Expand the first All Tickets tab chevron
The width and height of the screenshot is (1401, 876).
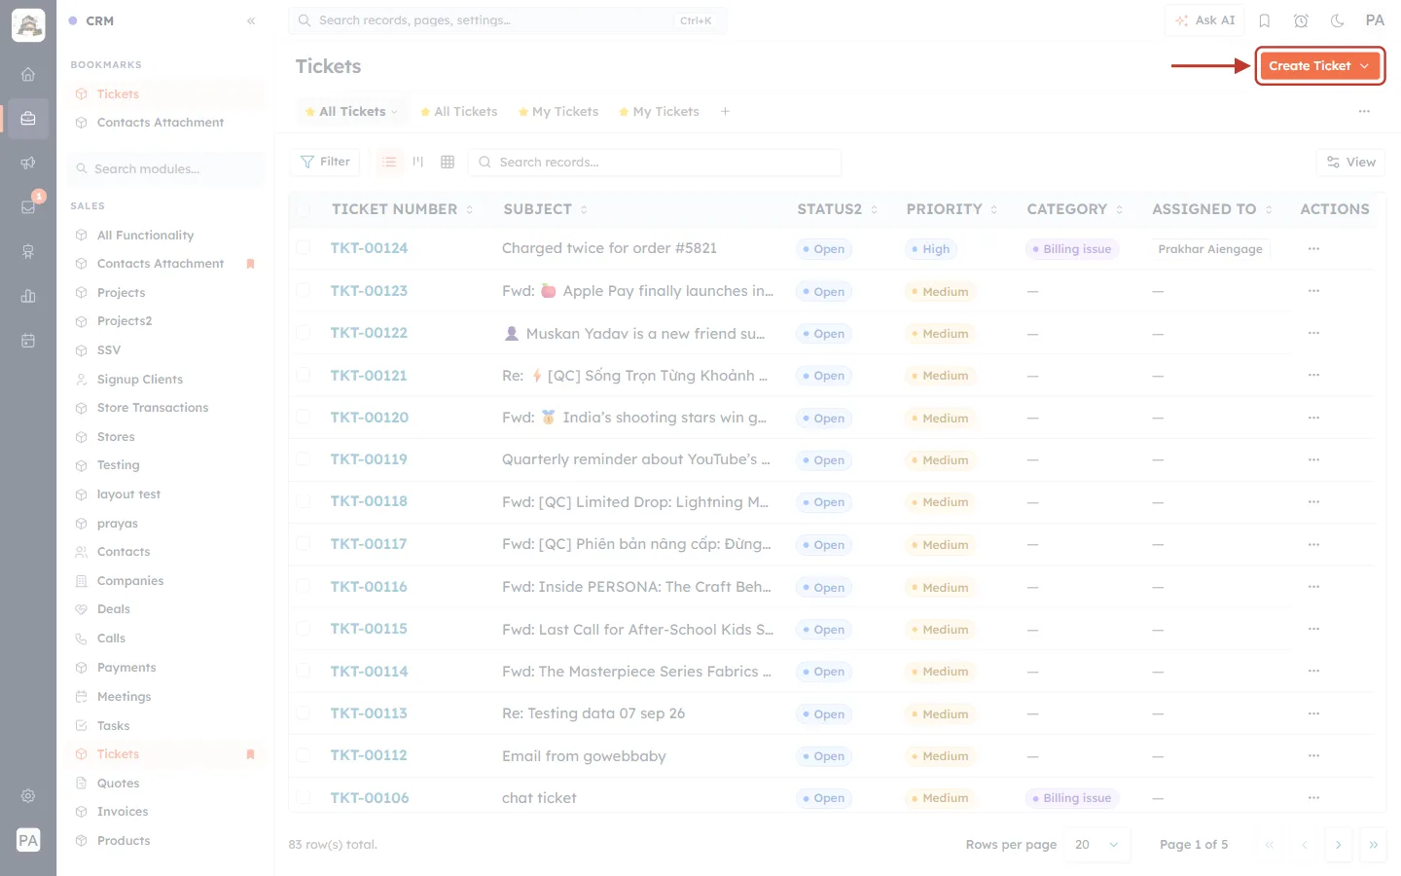(394, 112)
